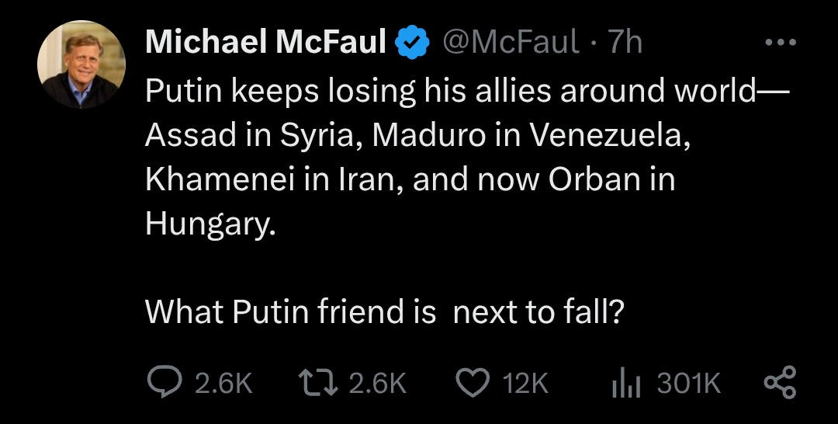Image resolution: width=838 pixels, height=424 pixels.
Task: Click the 2.6K count beside the reply bubble
Action: coord(223,384)
